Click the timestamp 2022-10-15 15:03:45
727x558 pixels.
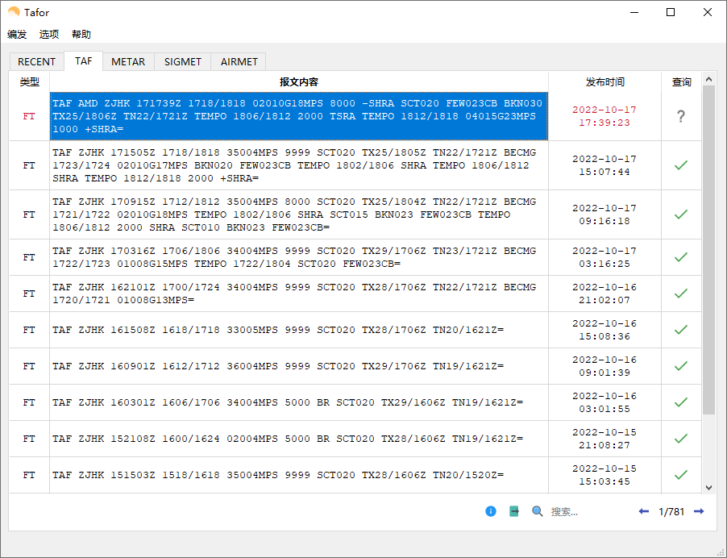[604, 474]
